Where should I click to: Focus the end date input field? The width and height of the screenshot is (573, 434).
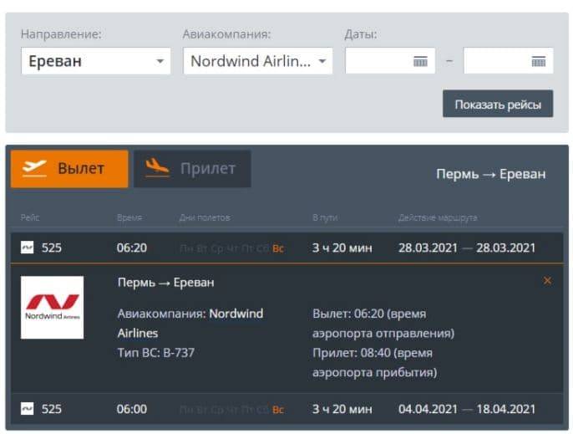(x=498, y=61)
